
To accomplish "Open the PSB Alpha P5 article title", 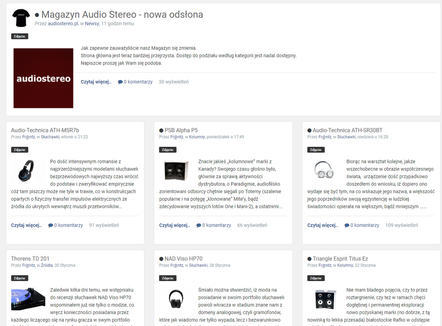I will (x=181, y=130).
